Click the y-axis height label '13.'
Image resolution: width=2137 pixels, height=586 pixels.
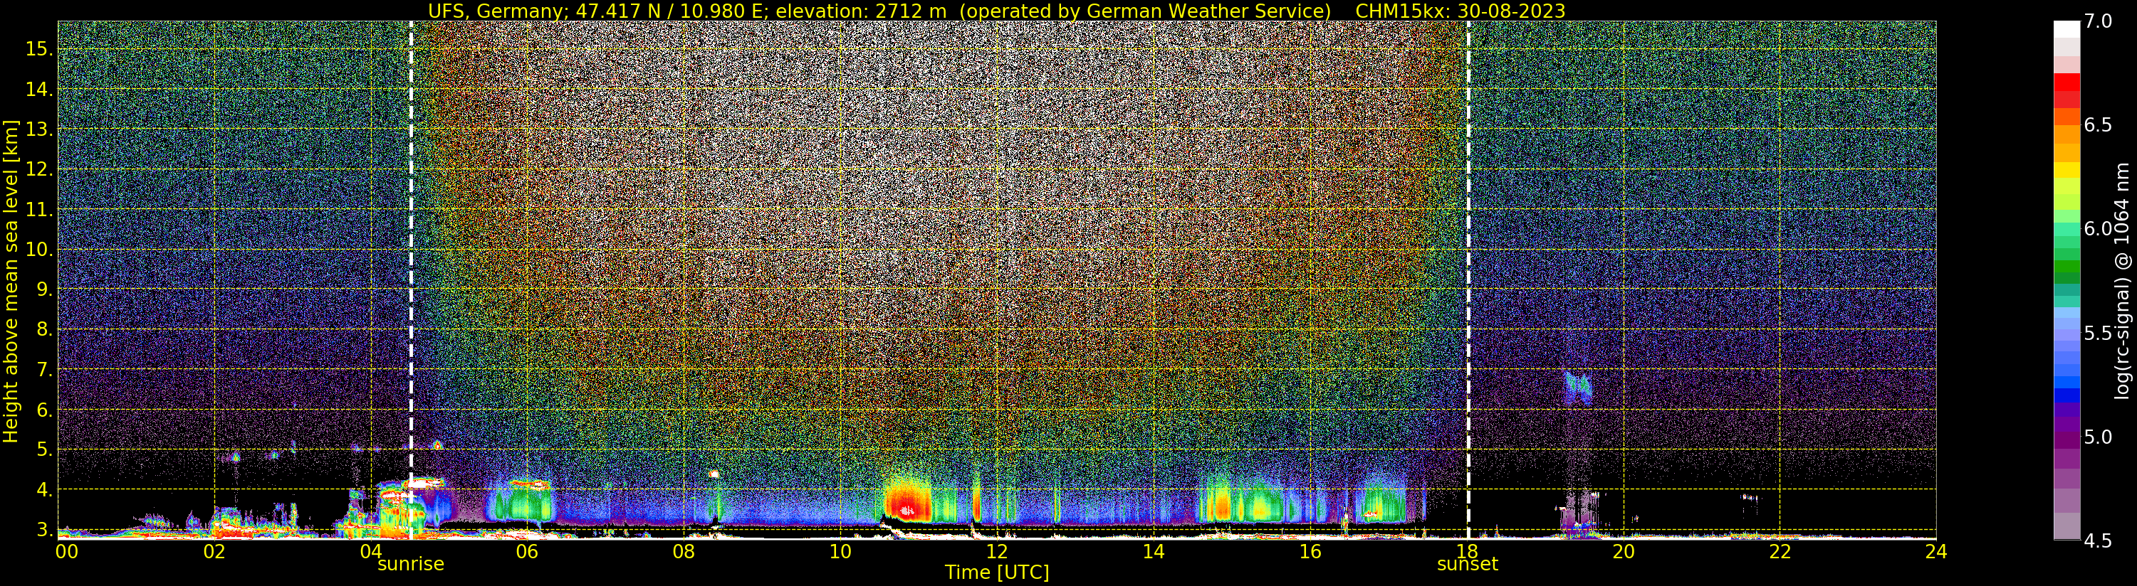pos(39,129)
